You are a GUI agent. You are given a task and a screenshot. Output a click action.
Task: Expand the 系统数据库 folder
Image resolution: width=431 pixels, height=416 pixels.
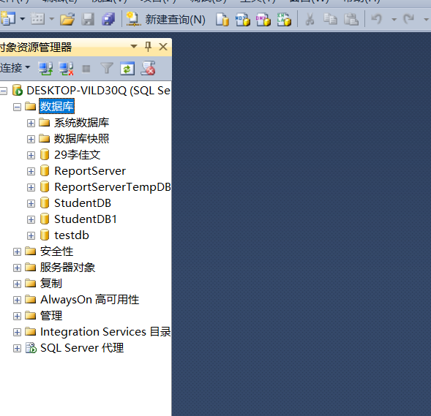[31, 123]
